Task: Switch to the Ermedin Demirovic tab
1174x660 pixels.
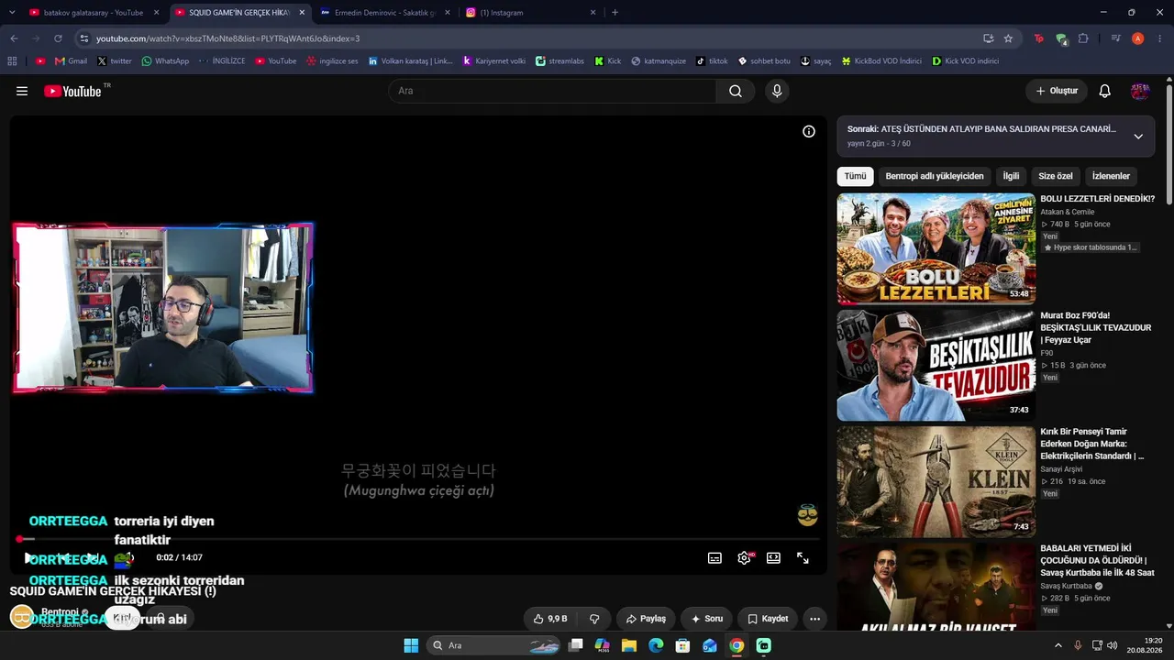Action: 385,13
